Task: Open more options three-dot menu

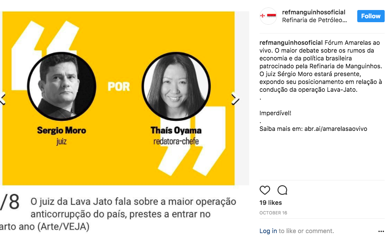Action: click(x=381, y=231)
